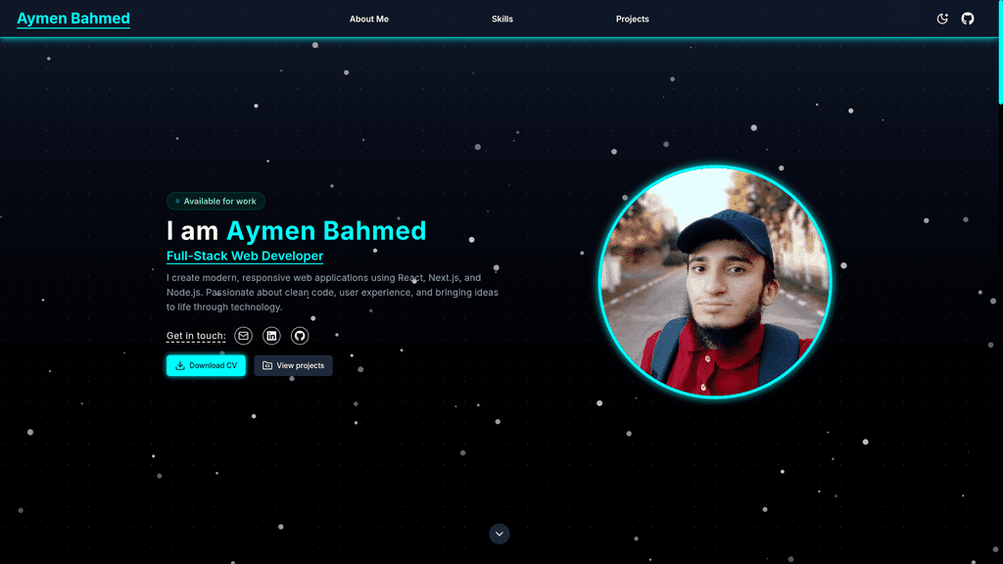
Task: Open GitHub icon beside Get in touch
Action: pyautogui.click(x=300, y=336)
